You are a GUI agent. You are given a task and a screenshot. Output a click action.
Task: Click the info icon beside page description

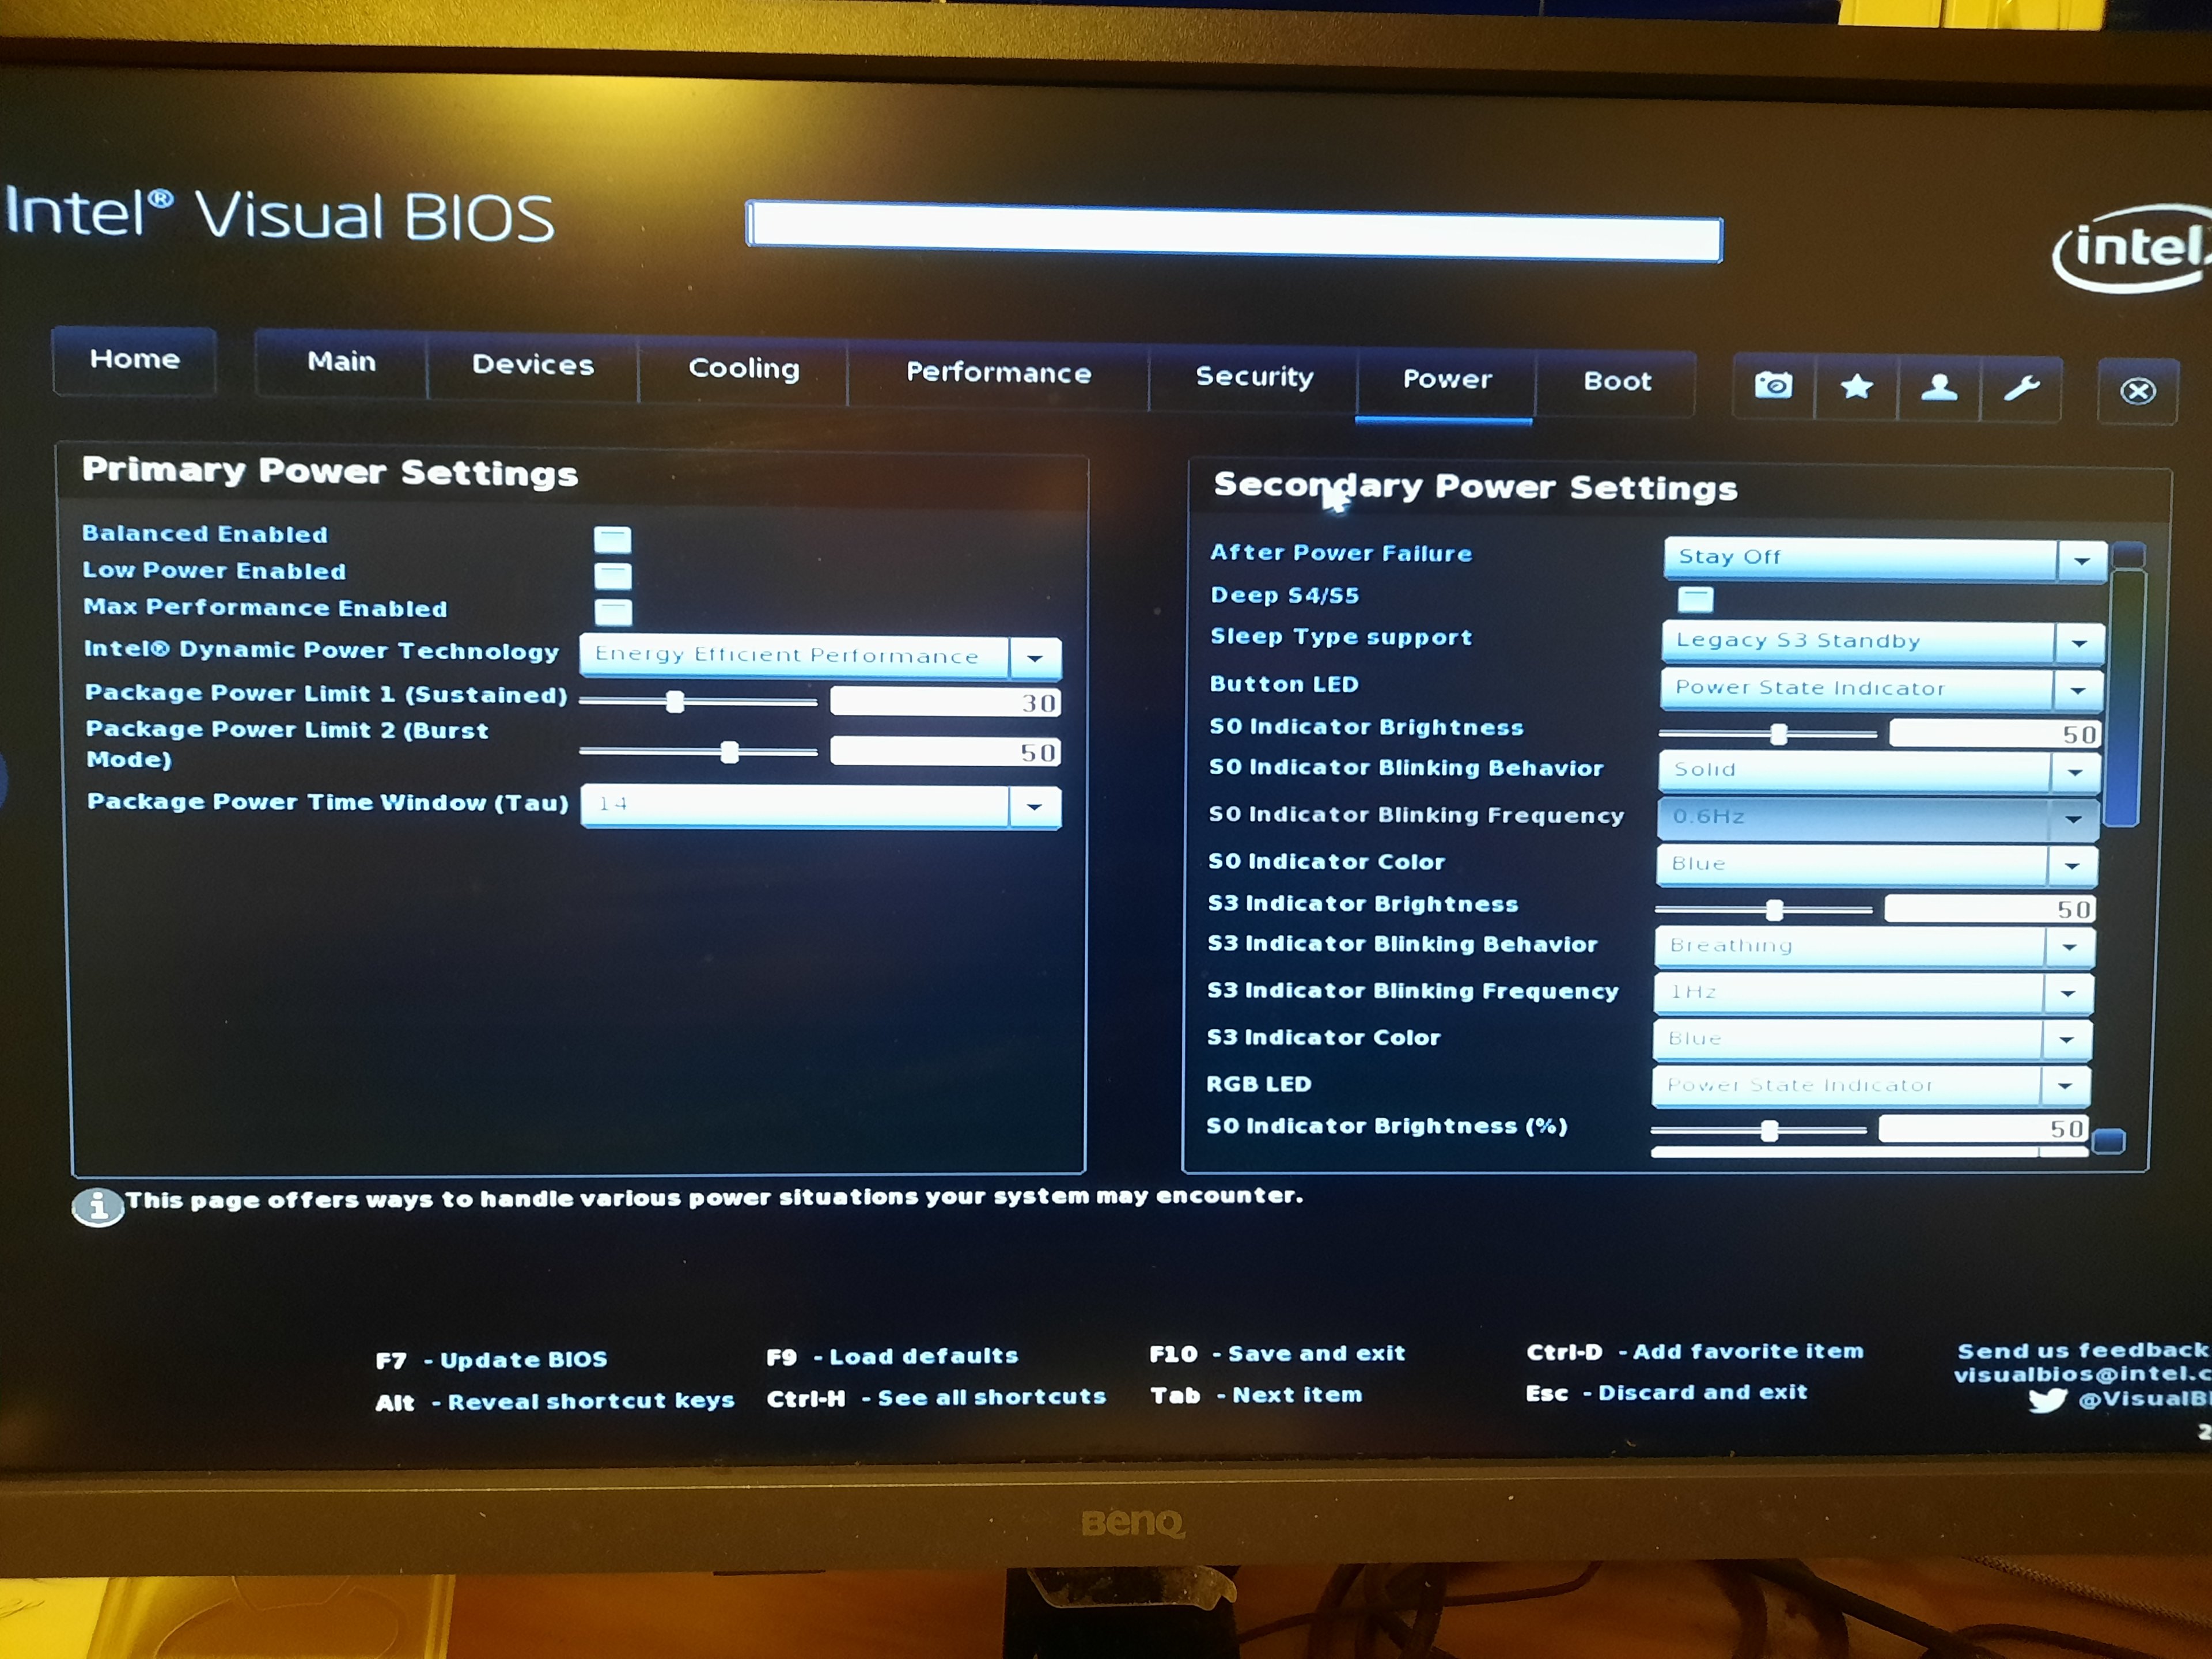click(97, 1206)
